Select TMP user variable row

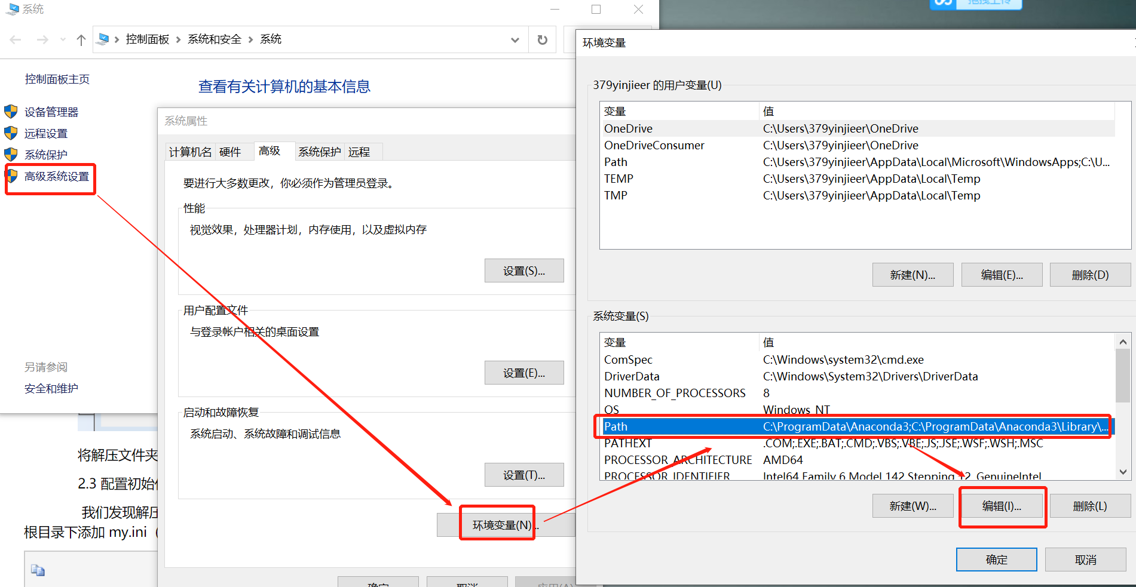coord(858,195)
